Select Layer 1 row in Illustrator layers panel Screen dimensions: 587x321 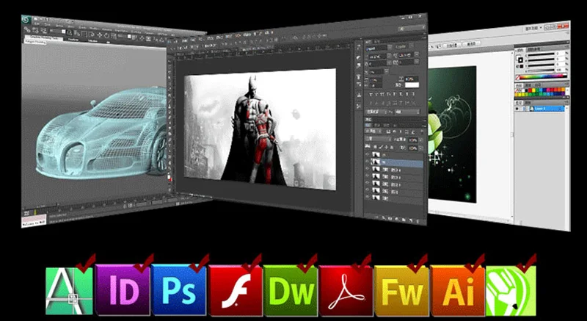point(539,109)
